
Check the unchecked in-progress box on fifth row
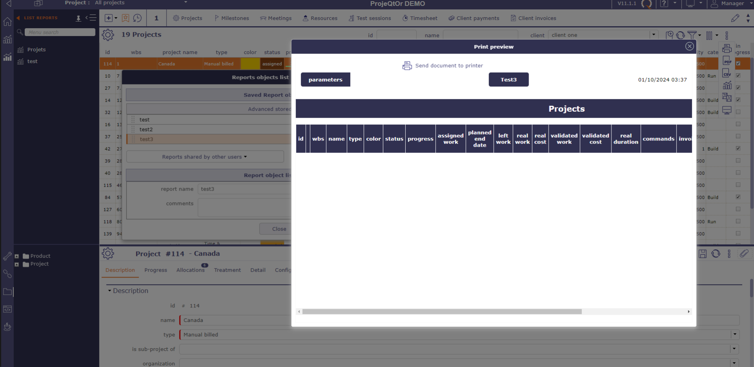pyautogui.click(x=738, y=112)
